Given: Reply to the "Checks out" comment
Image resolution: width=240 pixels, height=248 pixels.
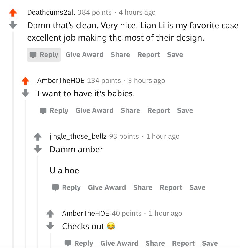Looking at the screenshot, I should point(79,243).
